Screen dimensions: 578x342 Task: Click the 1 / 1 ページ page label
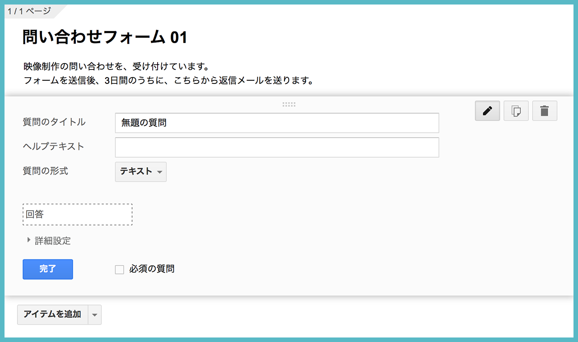(x=29, y=10)
